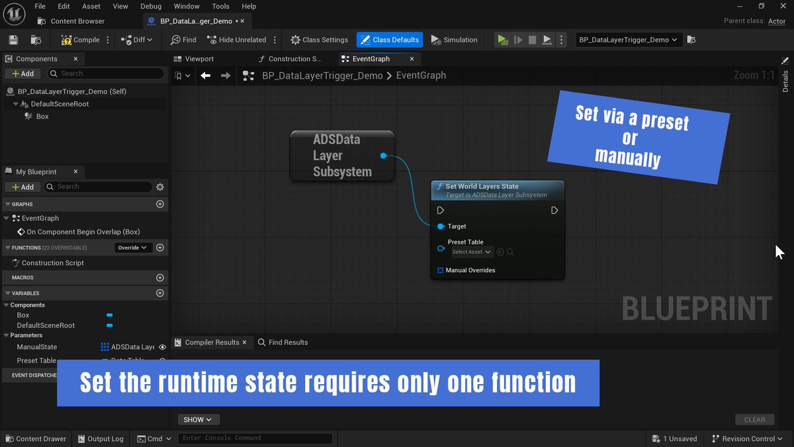Click the Manual Overrides pin
The width and height of the screenshot is (794, 447).
(x=440, y=270)
